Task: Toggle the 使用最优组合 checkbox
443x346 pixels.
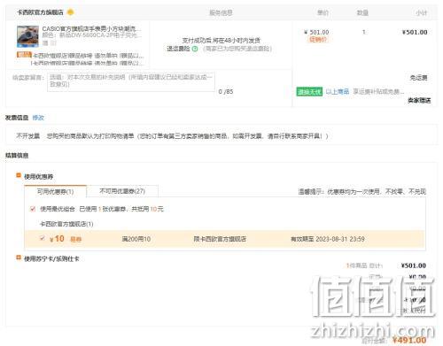Action: pyautogui.click(x=33, y=209)
